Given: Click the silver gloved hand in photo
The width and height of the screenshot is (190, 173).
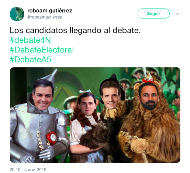Looking at the screenshot, I should pyautogui.click(x=47, y=152).
